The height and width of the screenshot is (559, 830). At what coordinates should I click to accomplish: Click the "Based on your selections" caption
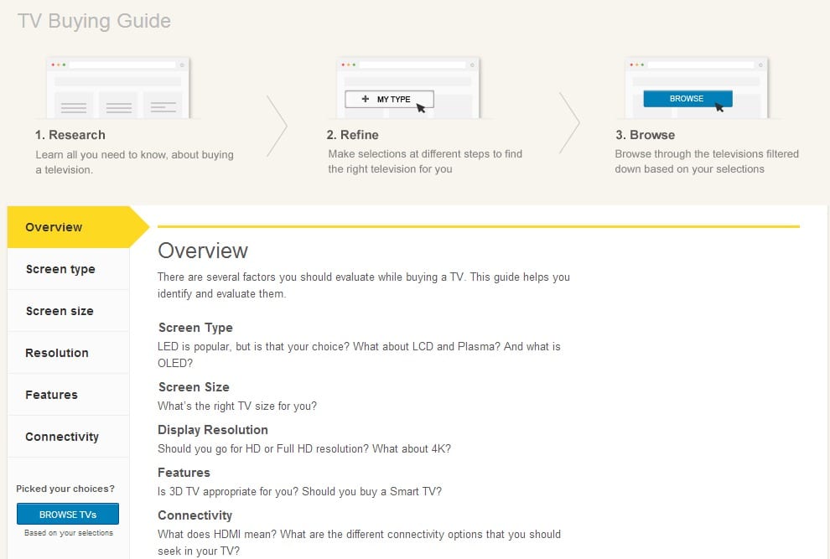(x=69, y=533)
